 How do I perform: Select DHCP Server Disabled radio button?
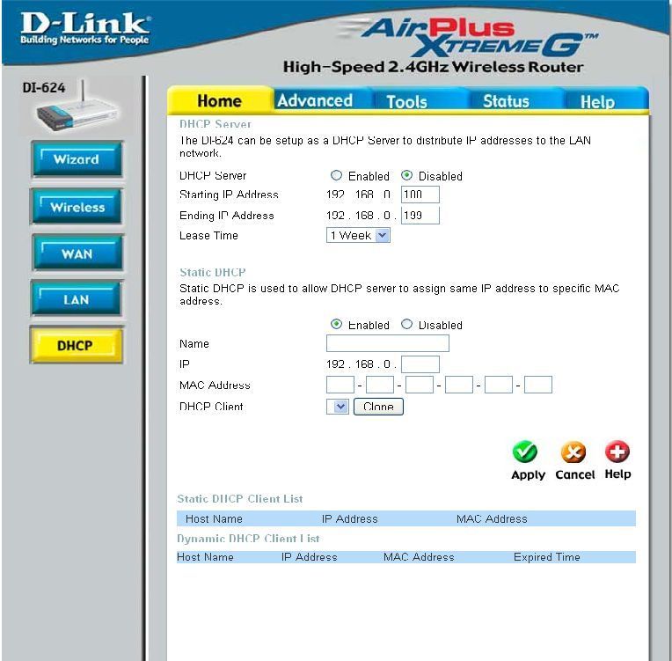click(x=406, y=175)
